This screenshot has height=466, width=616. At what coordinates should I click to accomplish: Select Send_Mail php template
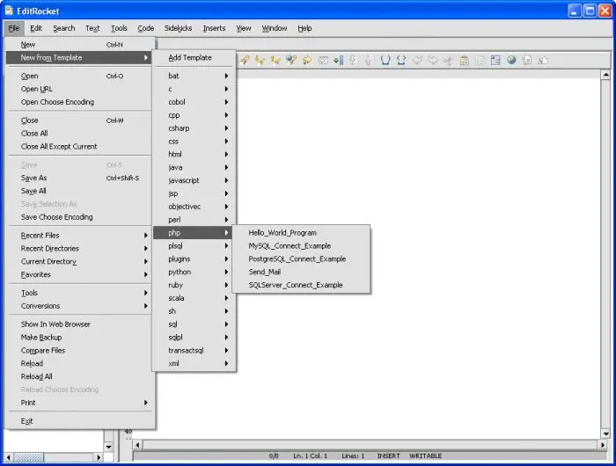301,272
